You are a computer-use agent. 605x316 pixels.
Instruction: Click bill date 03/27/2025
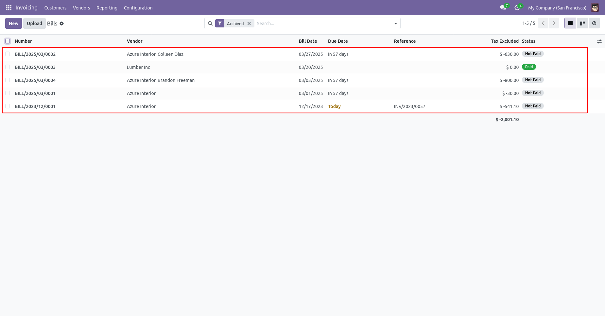[311, 54]
